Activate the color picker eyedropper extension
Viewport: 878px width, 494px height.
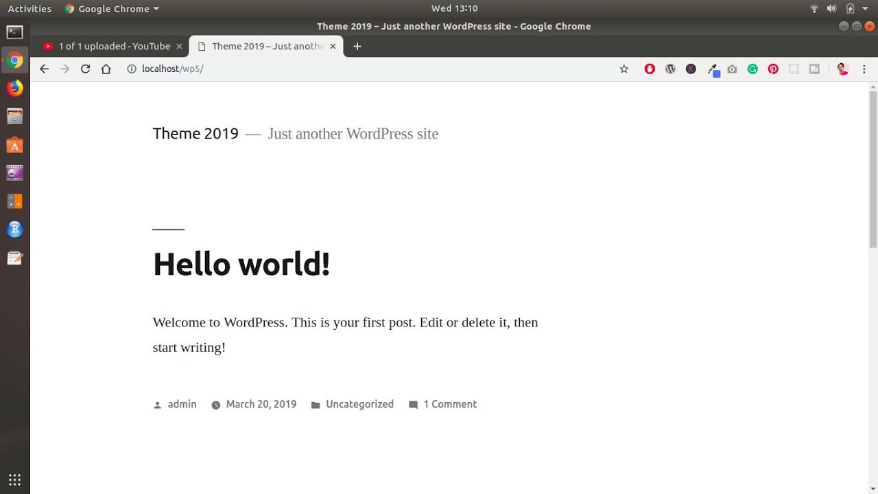tap(713, 69)
